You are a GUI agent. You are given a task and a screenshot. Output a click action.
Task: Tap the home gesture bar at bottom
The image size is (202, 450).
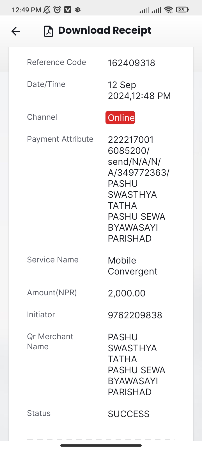point(101,445)
